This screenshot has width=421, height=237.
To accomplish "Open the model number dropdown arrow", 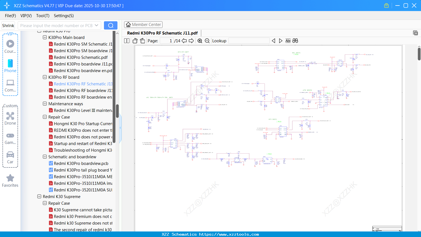I will point(96,25).
